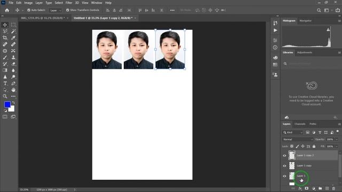This screenshot has height=192, width=342.
Task: Select the Brush tool
Action: [5, 57]
